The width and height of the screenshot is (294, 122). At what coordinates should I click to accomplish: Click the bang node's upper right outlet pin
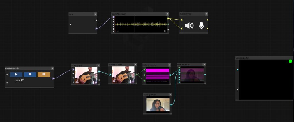pyautogui.click(x=96, y=20)
